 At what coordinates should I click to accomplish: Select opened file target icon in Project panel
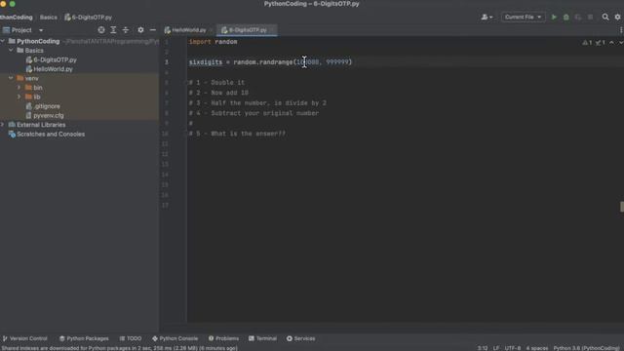tap(101, 30)
